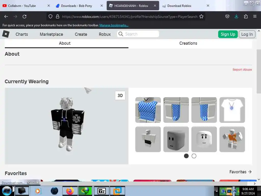Viewport: 261px width, 196px height.
Task: Open Robux in the Roblox navigation
Action: coord(105,34)
